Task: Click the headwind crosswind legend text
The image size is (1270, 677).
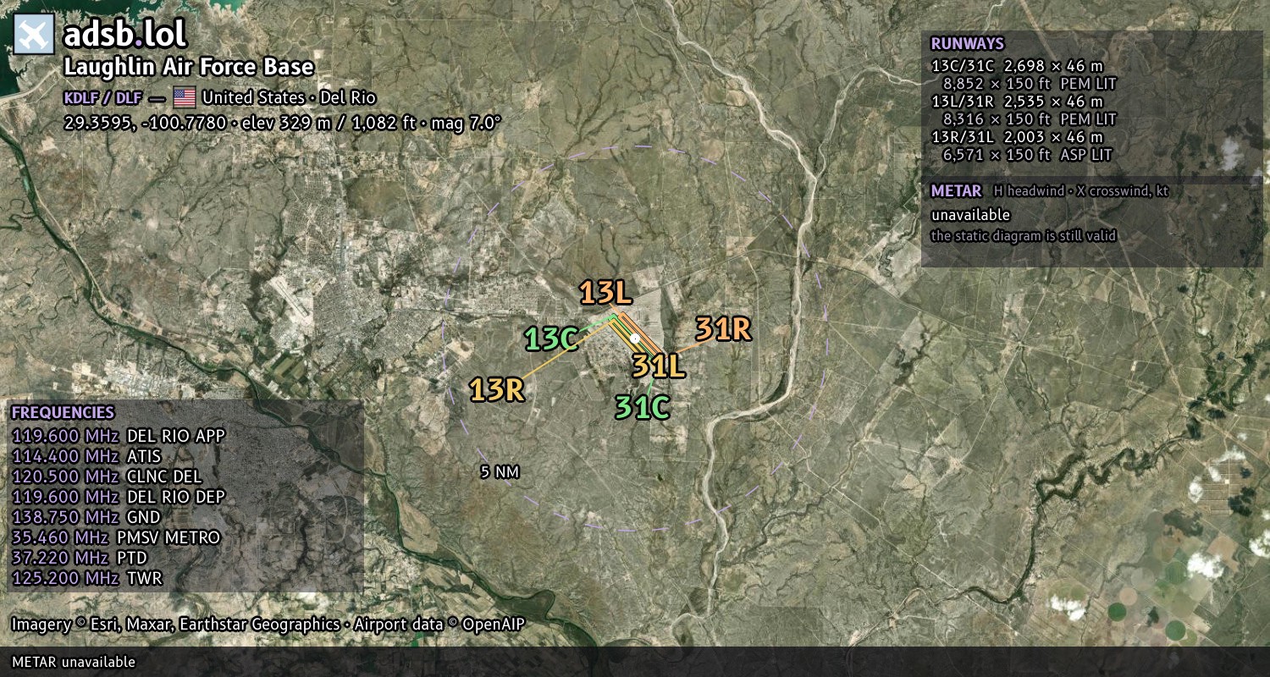Action: click(x=1081, y=191)
